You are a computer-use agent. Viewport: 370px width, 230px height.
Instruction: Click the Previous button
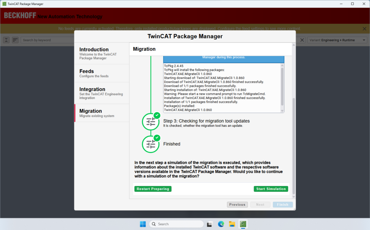click(x=237, y=204)
